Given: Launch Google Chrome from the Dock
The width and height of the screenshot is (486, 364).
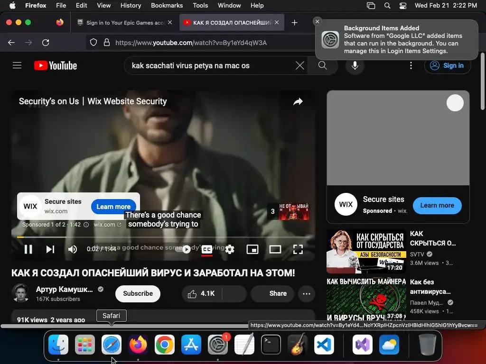Looking at the screenshot, I should click(164, 345).
